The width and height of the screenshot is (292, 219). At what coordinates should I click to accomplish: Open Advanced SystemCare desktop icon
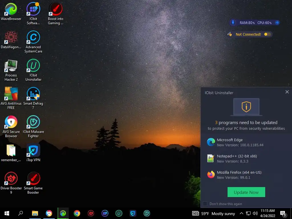[x=33, y=42]
